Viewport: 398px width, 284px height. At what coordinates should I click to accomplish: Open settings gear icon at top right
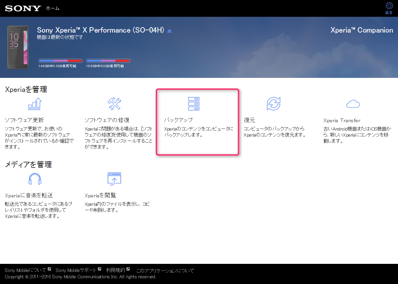pos(389,6)
